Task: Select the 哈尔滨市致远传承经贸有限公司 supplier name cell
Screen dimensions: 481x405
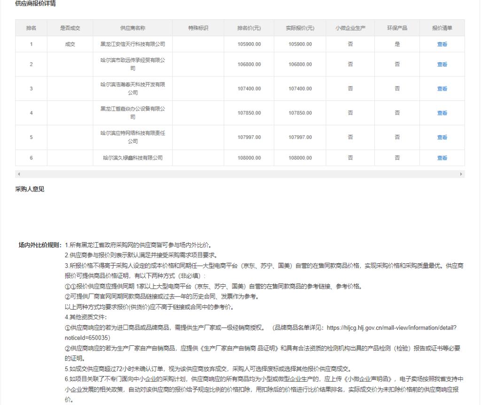Action: 132,64
